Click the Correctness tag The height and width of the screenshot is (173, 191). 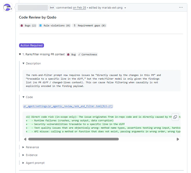click(x=88, y=55)
